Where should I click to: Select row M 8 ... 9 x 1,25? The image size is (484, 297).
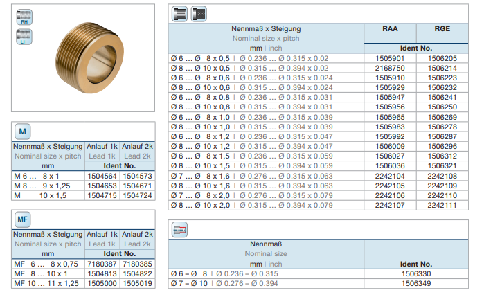pyautogui.click(x=83, y=186)
